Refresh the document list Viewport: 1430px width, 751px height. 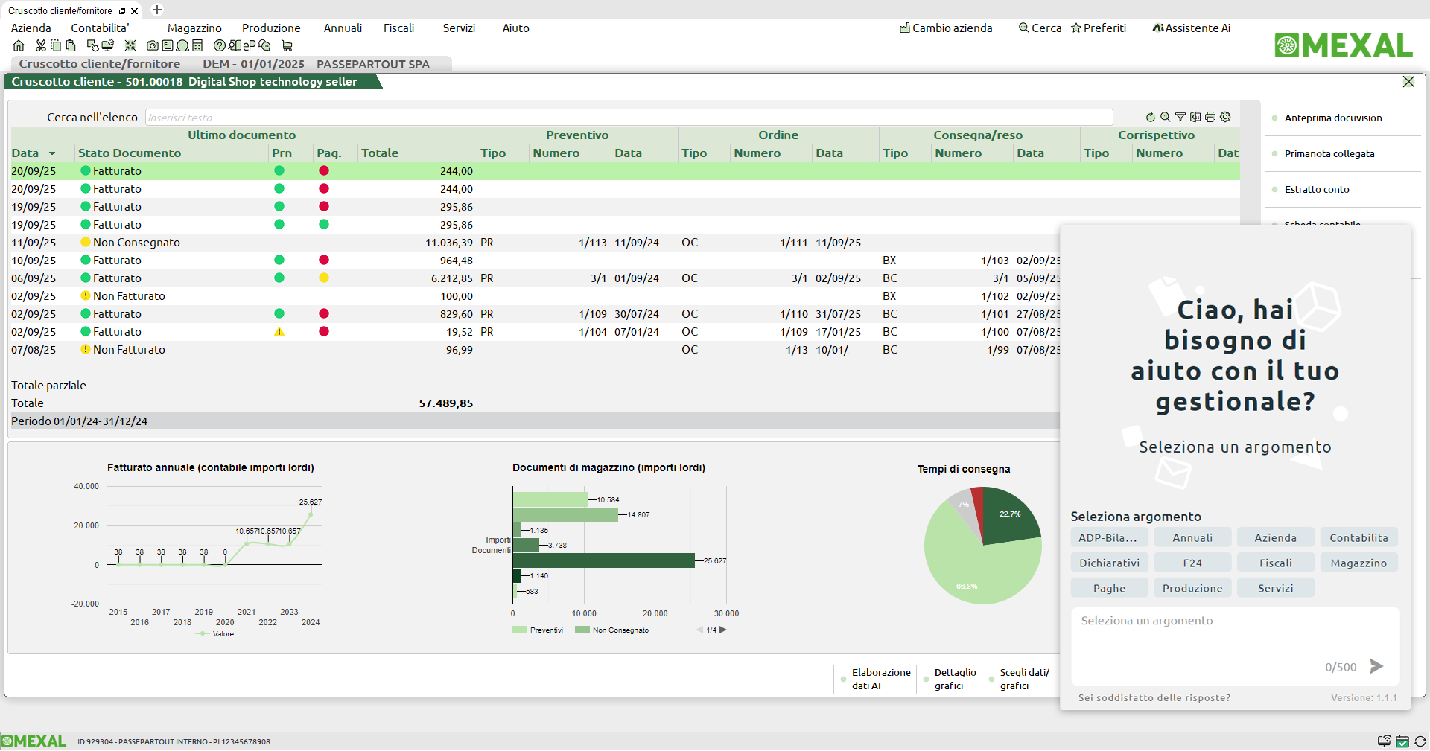(1151, 117)
